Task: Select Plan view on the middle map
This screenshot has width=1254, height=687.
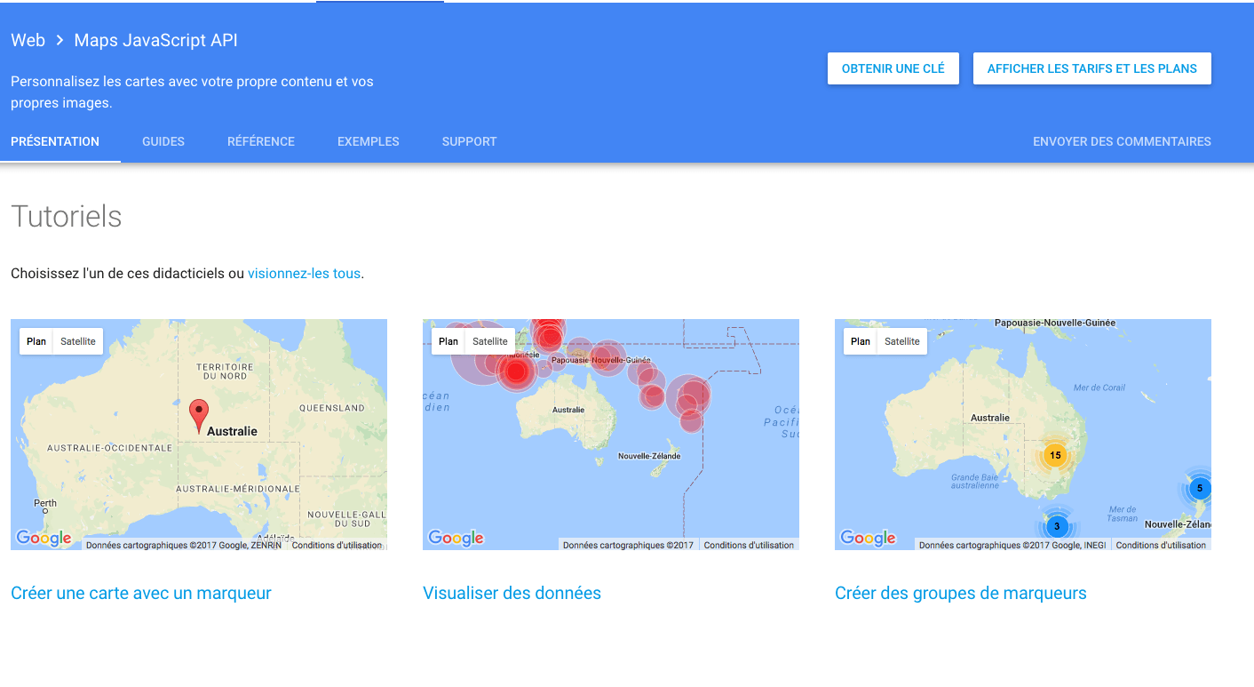Action: pos(448,341)
